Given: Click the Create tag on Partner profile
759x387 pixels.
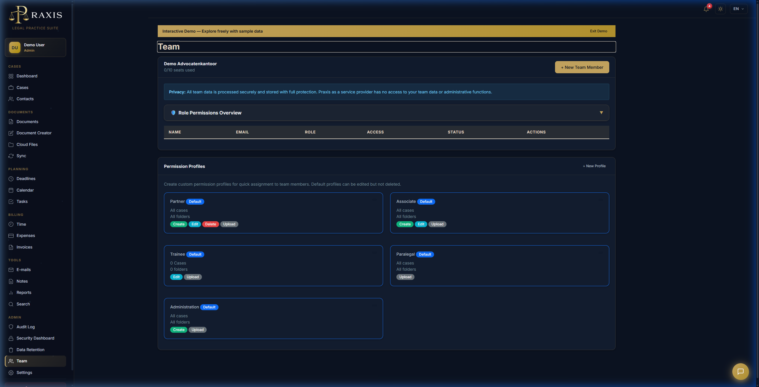Looking at the screenshot, I should click(179, 224).
